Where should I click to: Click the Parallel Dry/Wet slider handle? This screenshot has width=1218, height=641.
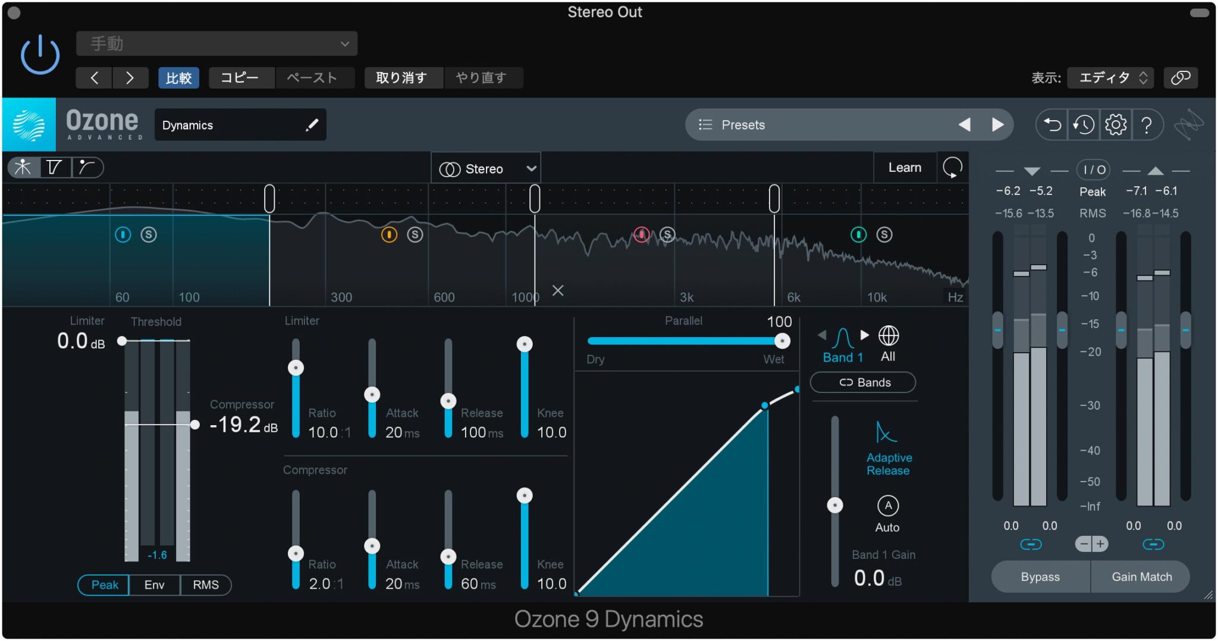(782, 341)
